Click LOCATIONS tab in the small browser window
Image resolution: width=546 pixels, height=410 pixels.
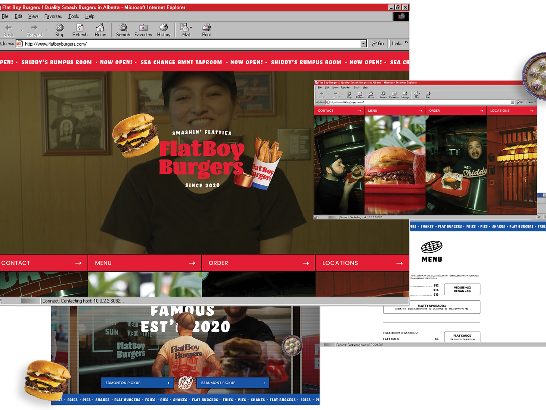512,111
